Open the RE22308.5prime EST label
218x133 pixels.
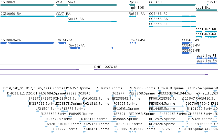pyautogui.click(x=142, y=93)
